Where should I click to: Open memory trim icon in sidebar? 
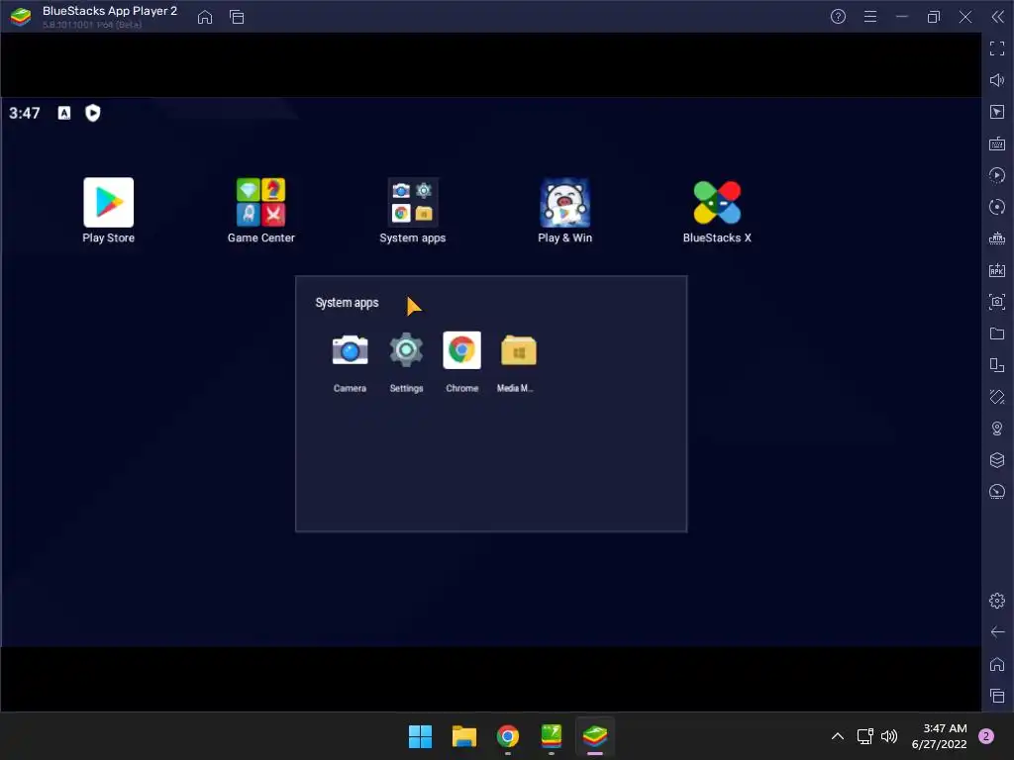pos(997,238)
